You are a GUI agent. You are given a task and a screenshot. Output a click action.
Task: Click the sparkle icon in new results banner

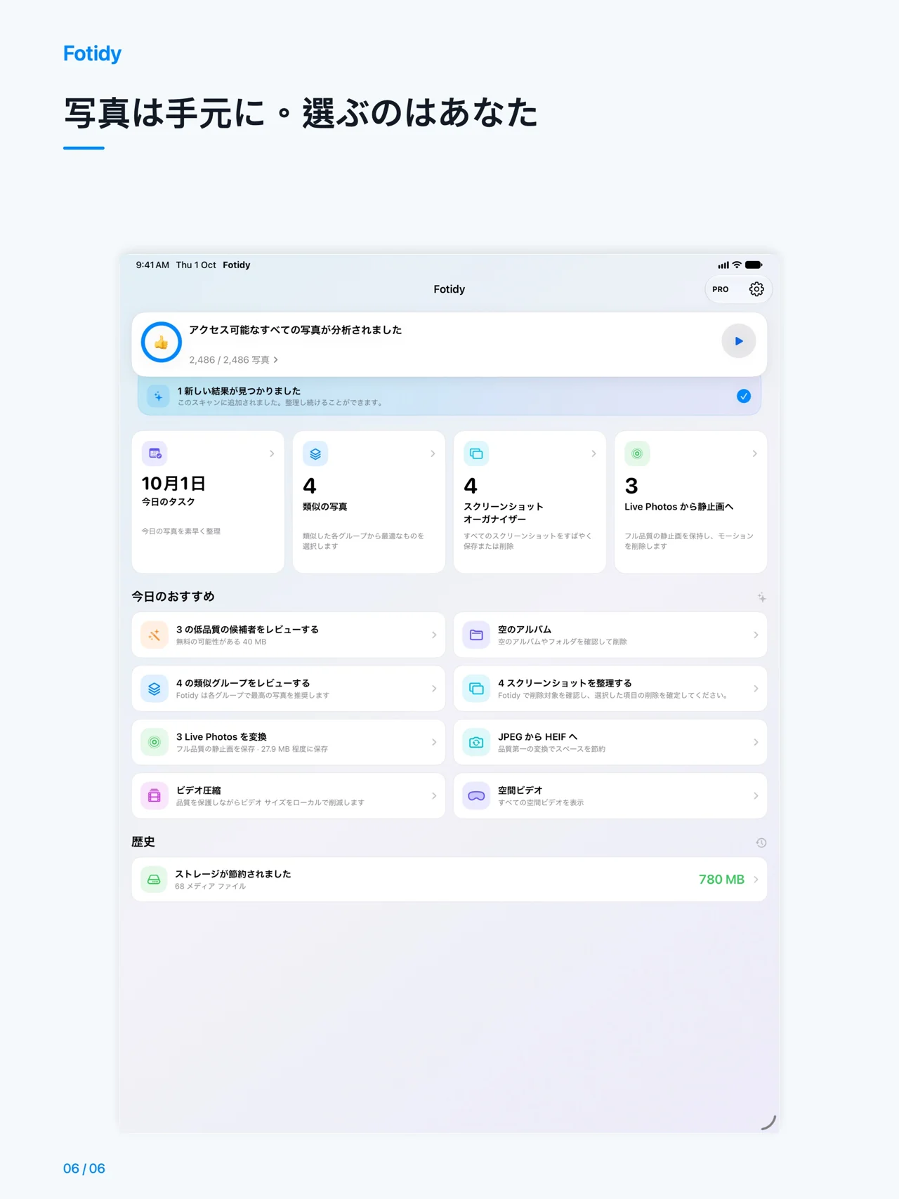[x=159, y=396]
